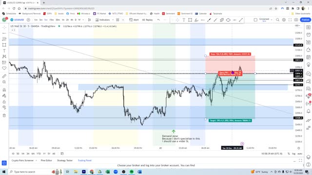
Task: Open the Crypto Pairs Screener tab
Action: [x=22, y=160]
